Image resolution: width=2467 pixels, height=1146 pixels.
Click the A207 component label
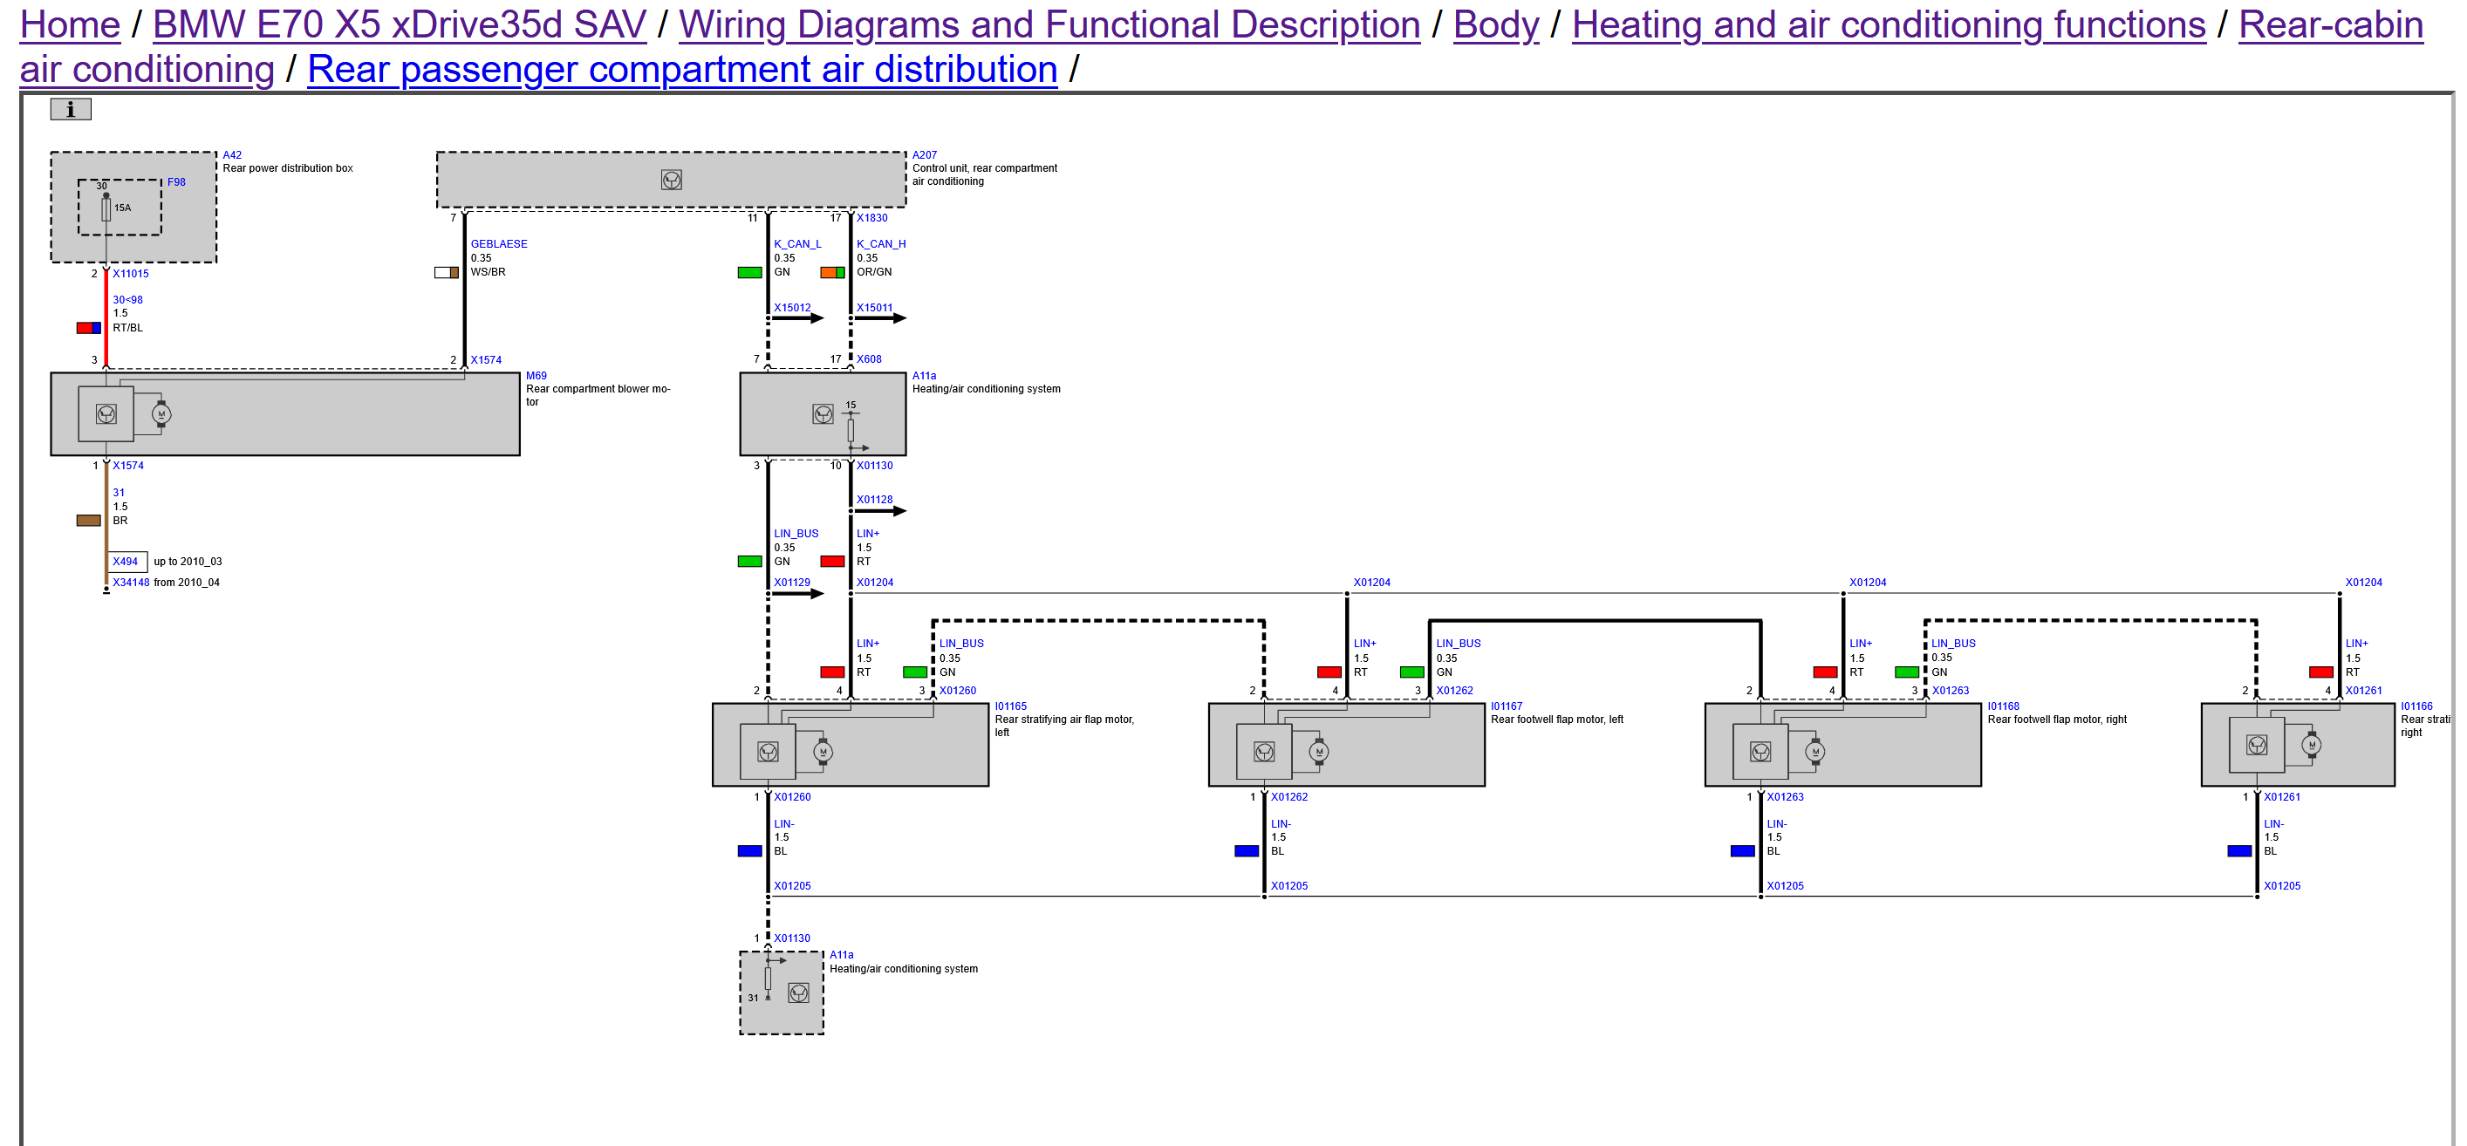click(x=924, y=154)
